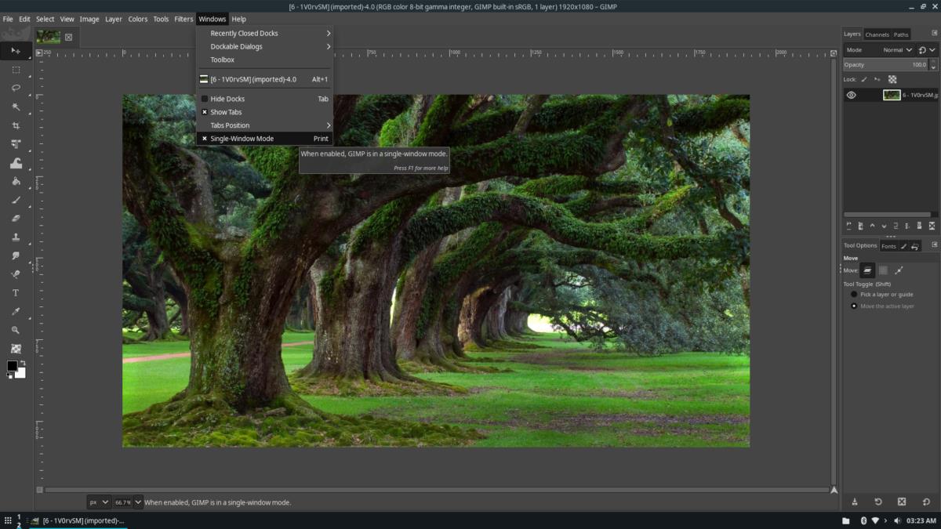Pick the Free Select lasso tool

click(16, 88)
